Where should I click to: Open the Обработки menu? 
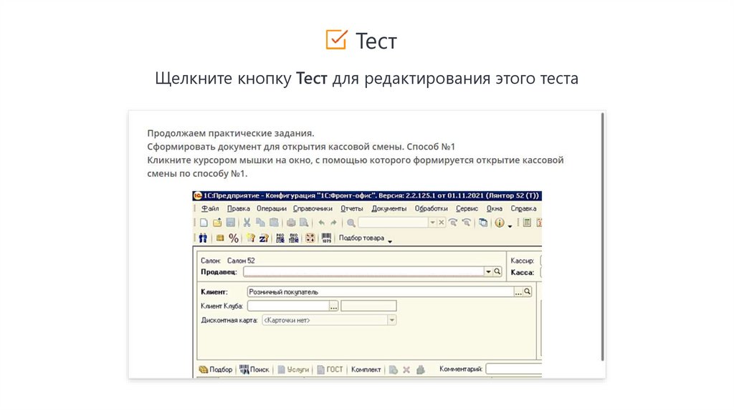[x=431, y=208]
